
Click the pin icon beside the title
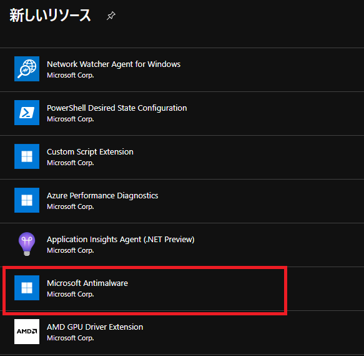click(111, 16)
